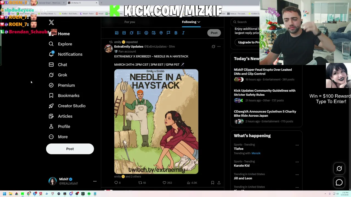The width and height of the screenshot is (351, 197).
Task: Bookmark the ExtraEmily Updates post
Action: (213, 182)
